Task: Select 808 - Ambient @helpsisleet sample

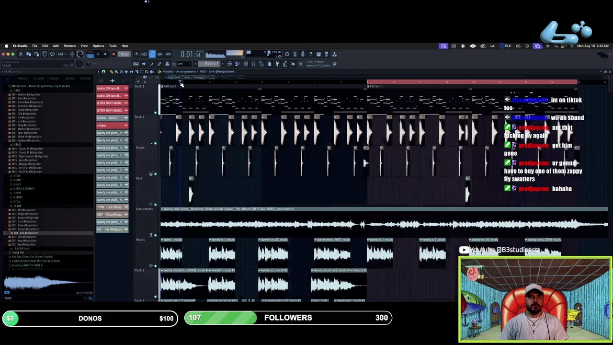Action: tap(27, 94)
